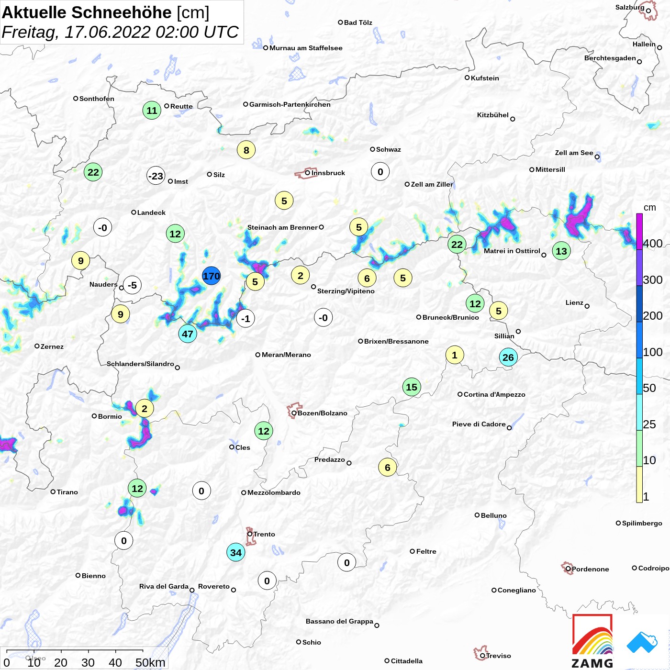Click the 6 marker near Predazzo

388,468
